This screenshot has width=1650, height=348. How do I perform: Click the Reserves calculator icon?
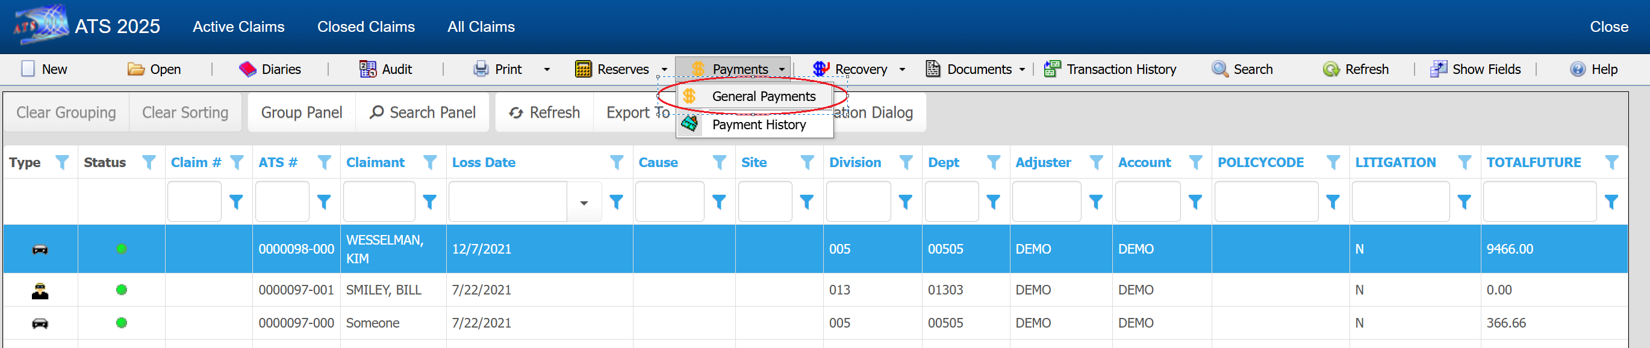pyautogui.click(x=583, y=69)
